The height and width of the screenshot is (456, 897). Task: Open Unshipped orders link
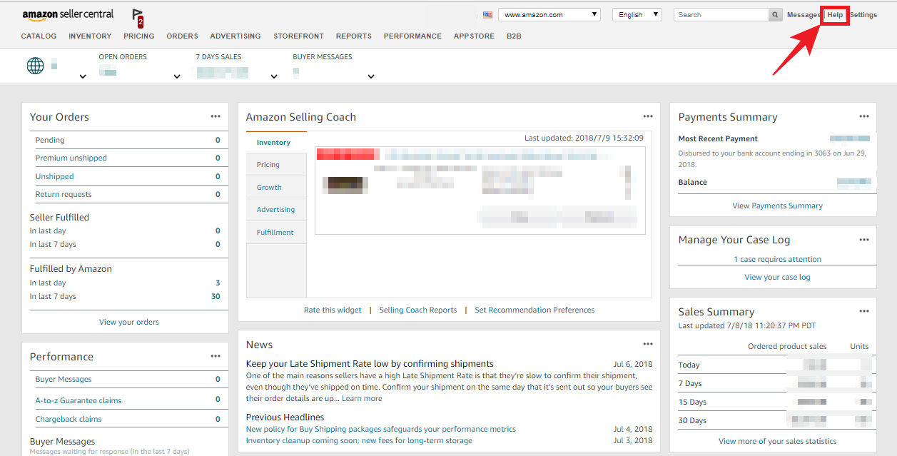pyautogui.click(x=55, y=176)
